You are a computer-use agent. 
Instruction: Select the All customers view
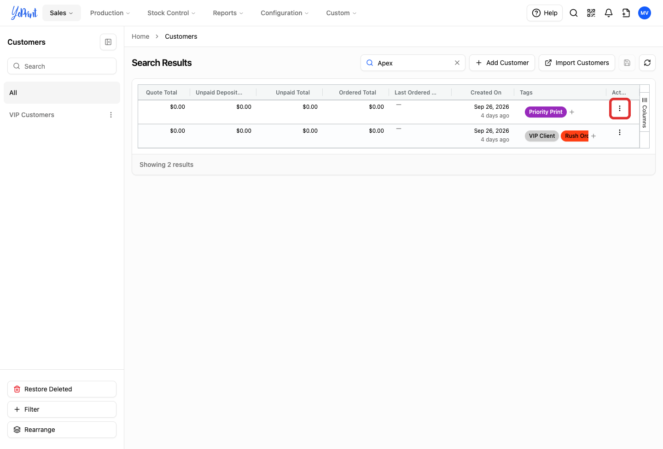click(62, 93)
